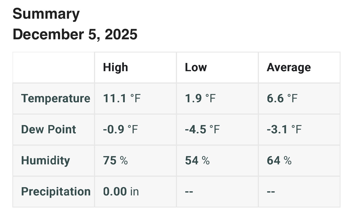Viewport: 343px width, 213px height.
Task: Click the Summary heading
Action: pyautogui.click(x=46, y=14)
